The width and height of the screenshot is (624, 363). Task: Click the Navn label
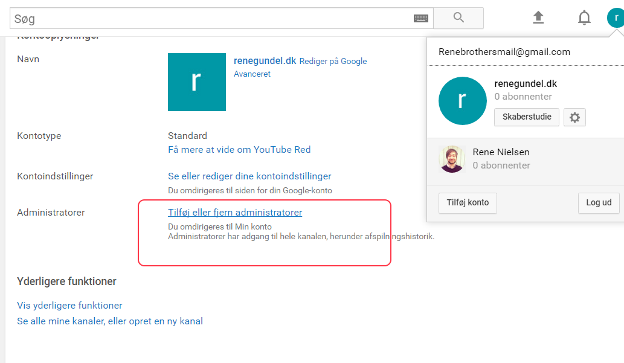28,59
